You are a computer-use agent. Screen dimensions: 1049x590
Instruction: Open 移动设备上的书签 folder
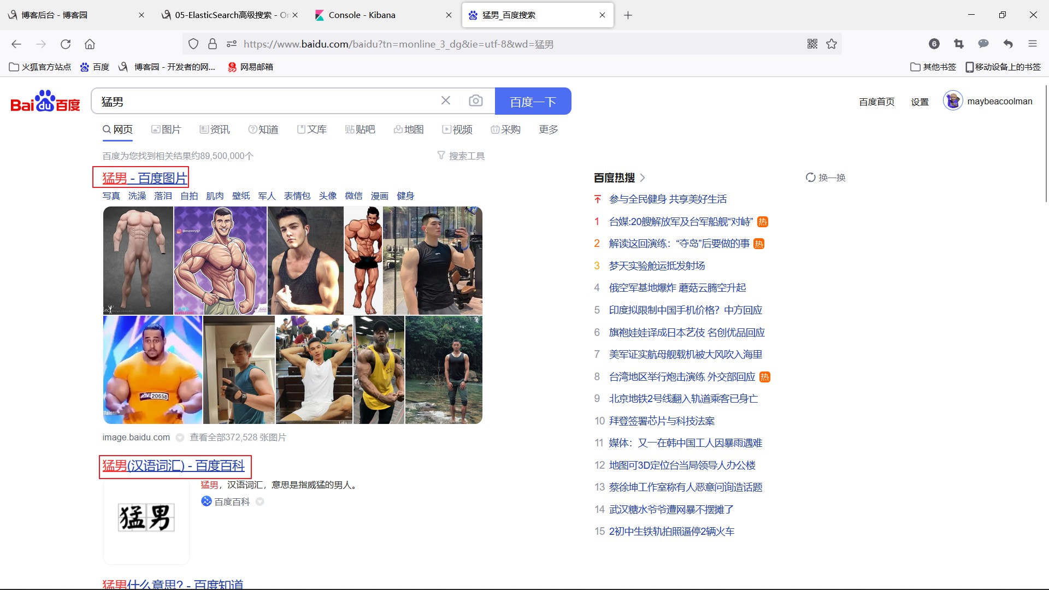pos(1003,67)
